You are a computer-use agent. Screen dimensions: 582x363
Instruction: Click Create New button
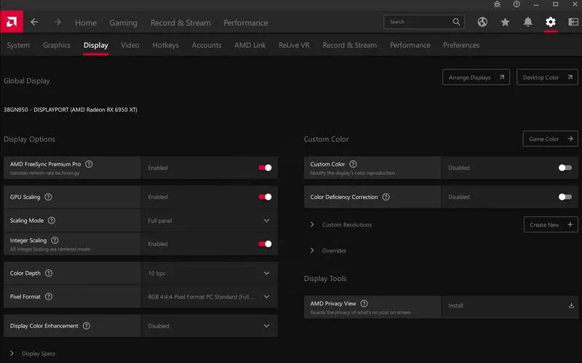(551, 225)
